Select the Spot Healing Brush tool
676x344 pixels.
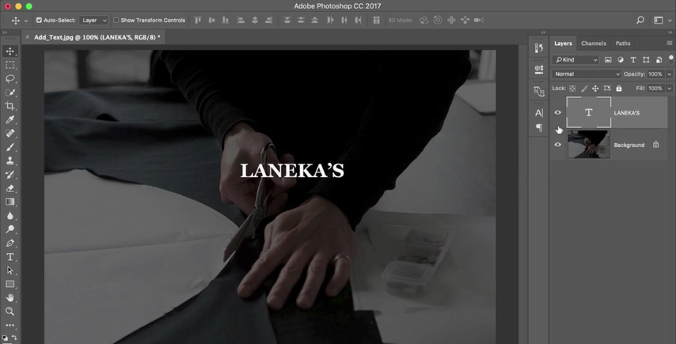(10, 133)
